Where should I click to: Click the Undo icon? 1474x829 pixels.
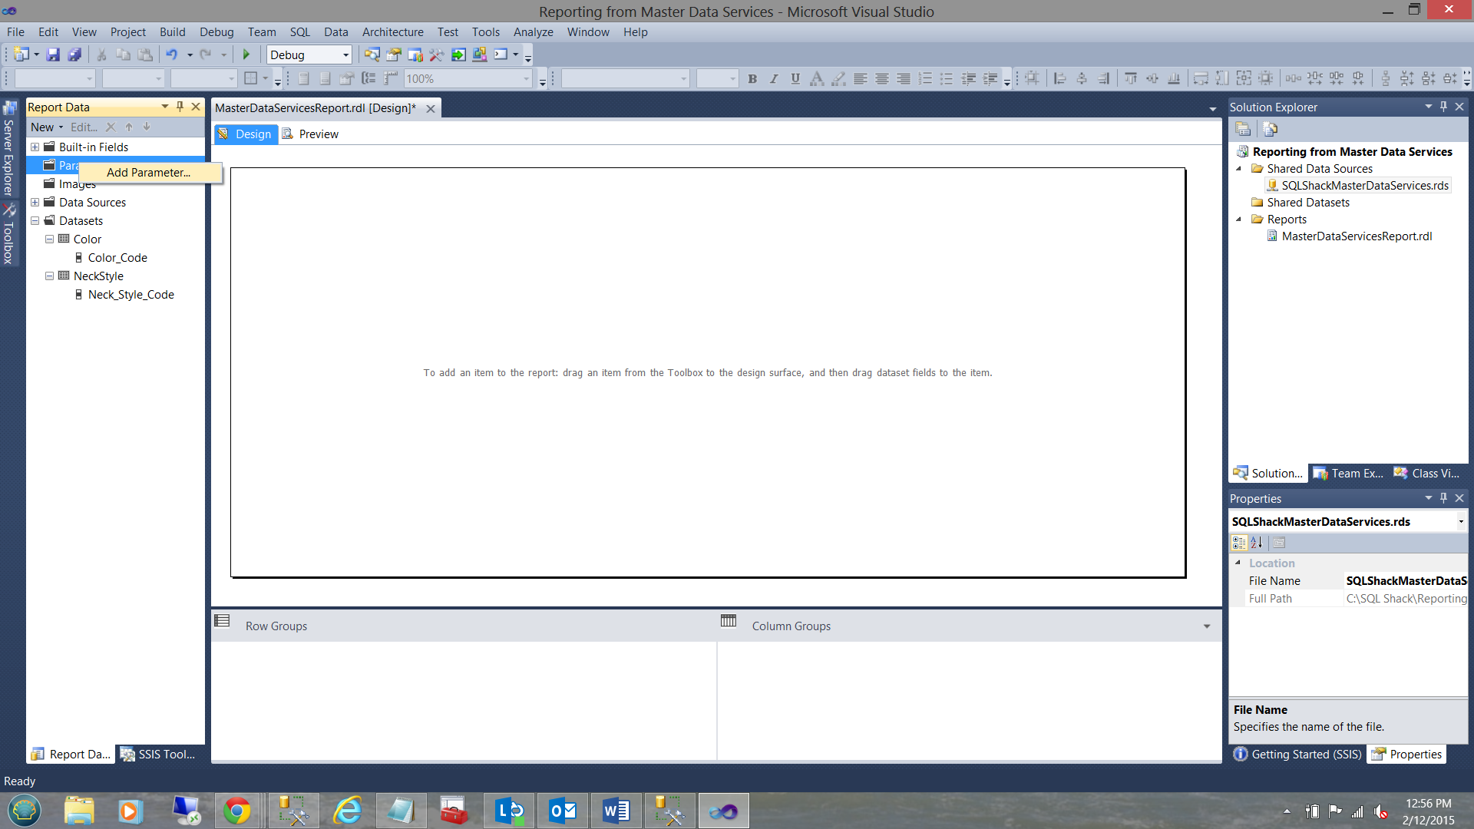[x=171, y=54]
